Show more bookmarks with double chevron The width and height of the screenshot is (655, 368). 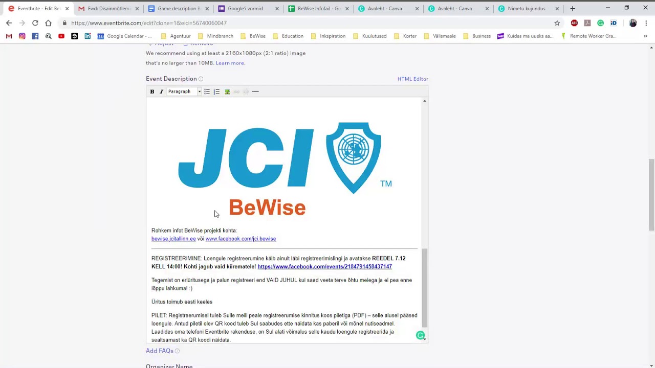click(645, 36)
